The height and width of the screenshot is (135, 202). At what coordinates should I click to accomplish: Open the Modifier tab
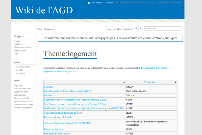coord(117,29)
